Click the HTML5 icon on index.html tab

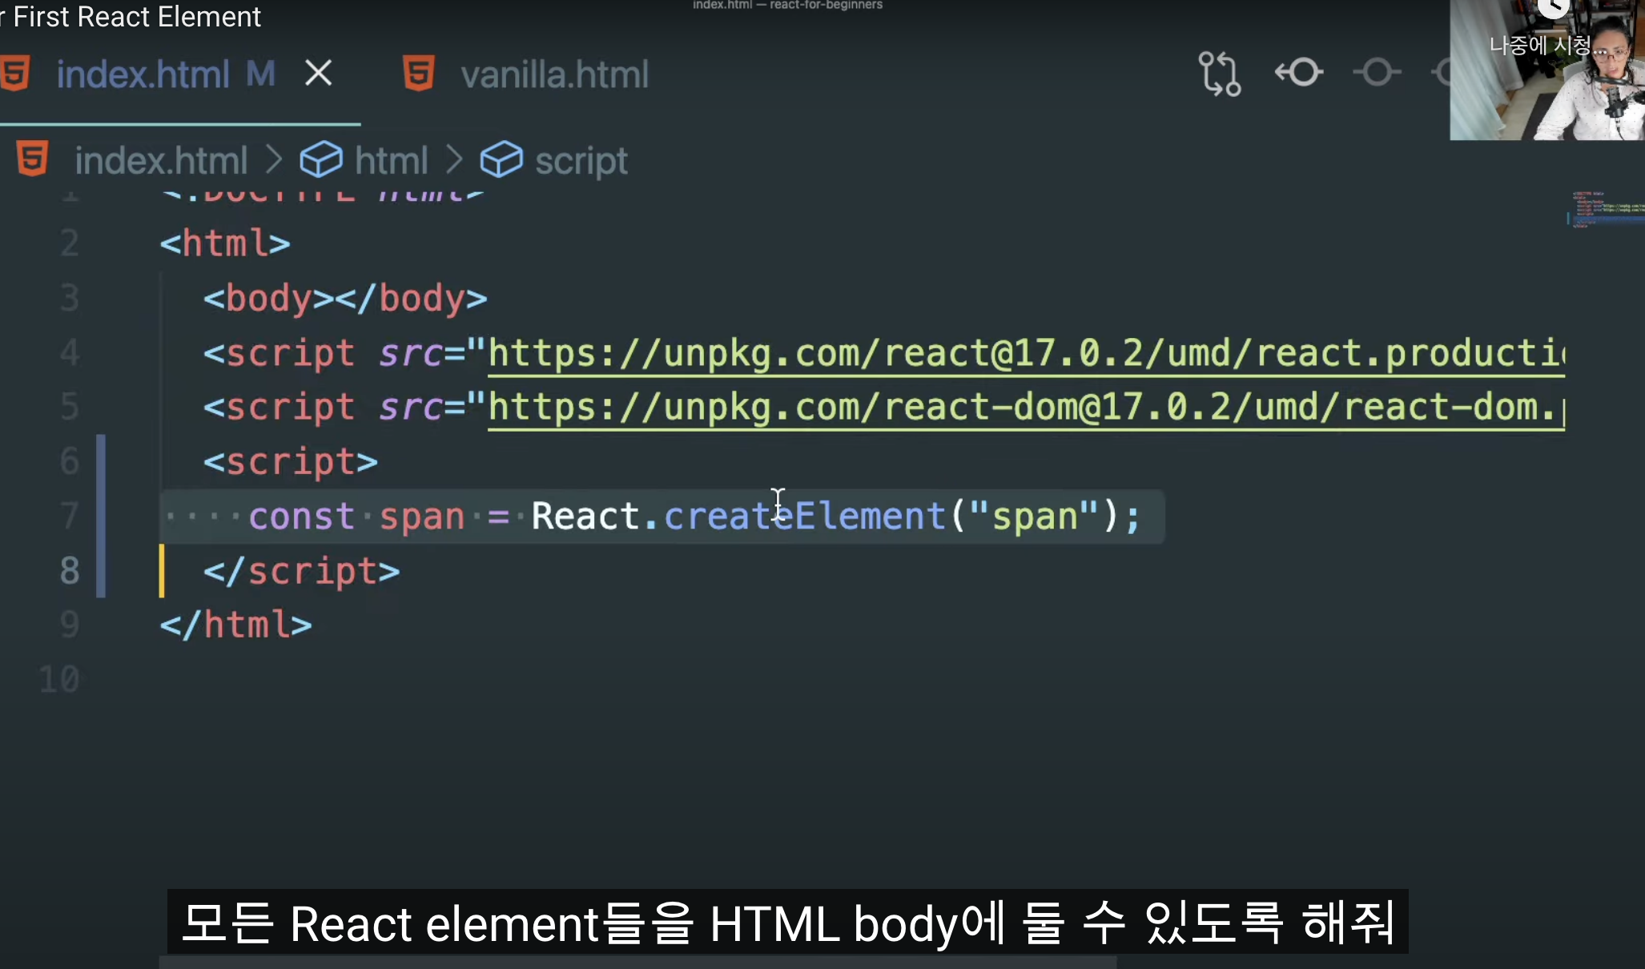click(x=16, y=74)
